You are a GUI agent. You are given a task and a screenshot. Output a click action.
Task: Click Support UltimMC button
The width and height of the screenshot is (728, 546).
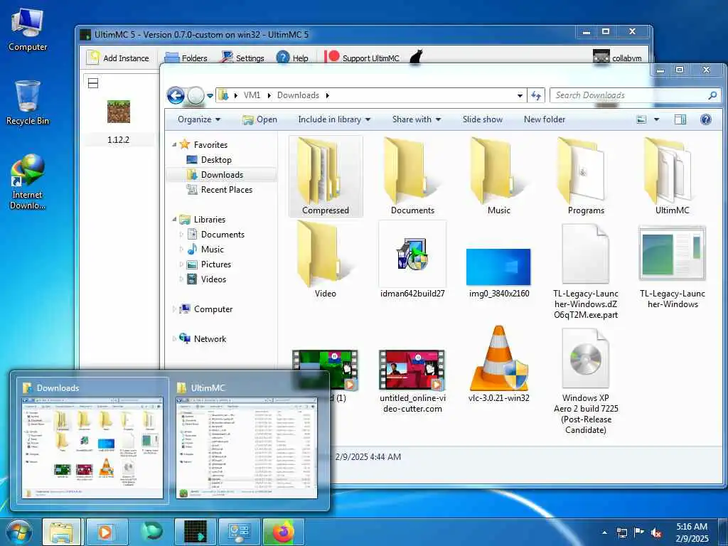362,58
